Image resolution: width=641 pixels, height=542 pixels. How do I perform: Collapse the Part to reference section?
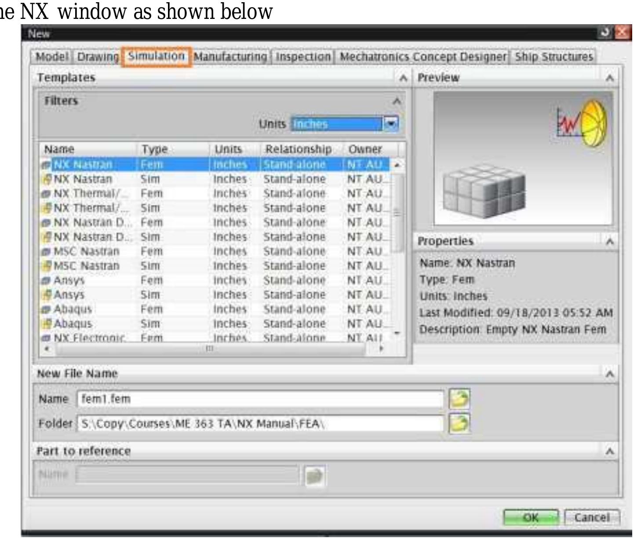[x=609, y=451]
